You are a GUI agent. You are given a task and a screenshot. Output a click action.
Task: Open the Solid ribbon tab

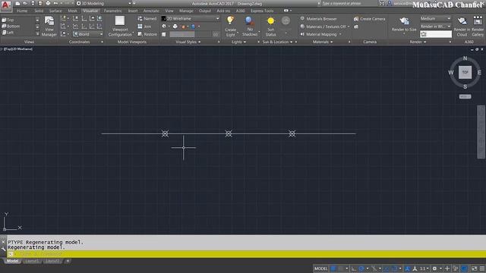click(x=39, y=11)
